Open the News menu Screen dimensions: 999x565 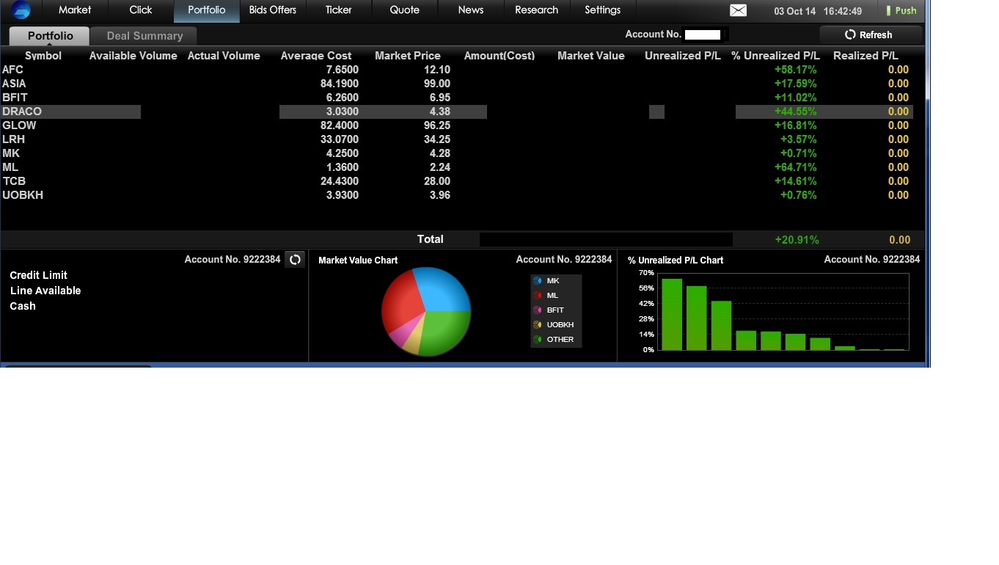(471, 10)
